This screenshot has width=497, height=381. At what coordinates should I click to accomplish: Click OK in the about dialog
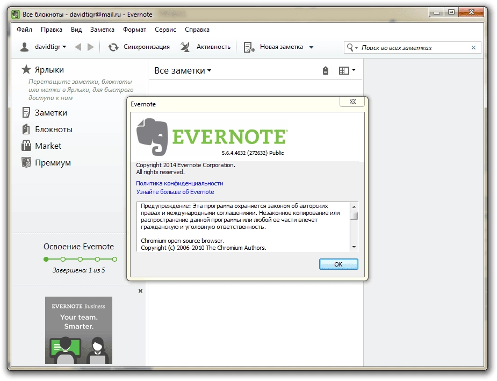click(x=338, y=264)
